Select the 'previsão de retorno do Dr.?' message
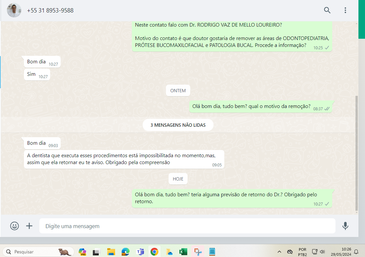The image size is (365, 257). coord(232,199)
